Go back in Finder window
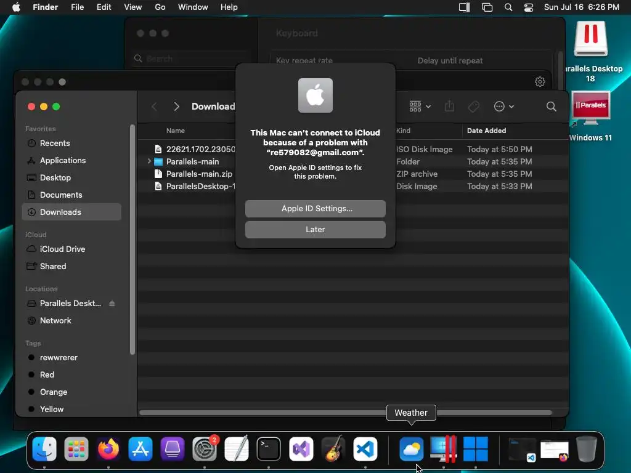 coord(154,107)
